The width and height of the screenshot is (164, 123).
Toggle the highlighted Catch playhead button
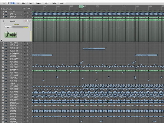click(x=13, y=3)
